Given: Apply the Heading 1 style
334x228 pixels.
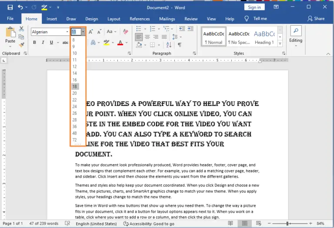Looking at the screenshot, I should point(264,36).
